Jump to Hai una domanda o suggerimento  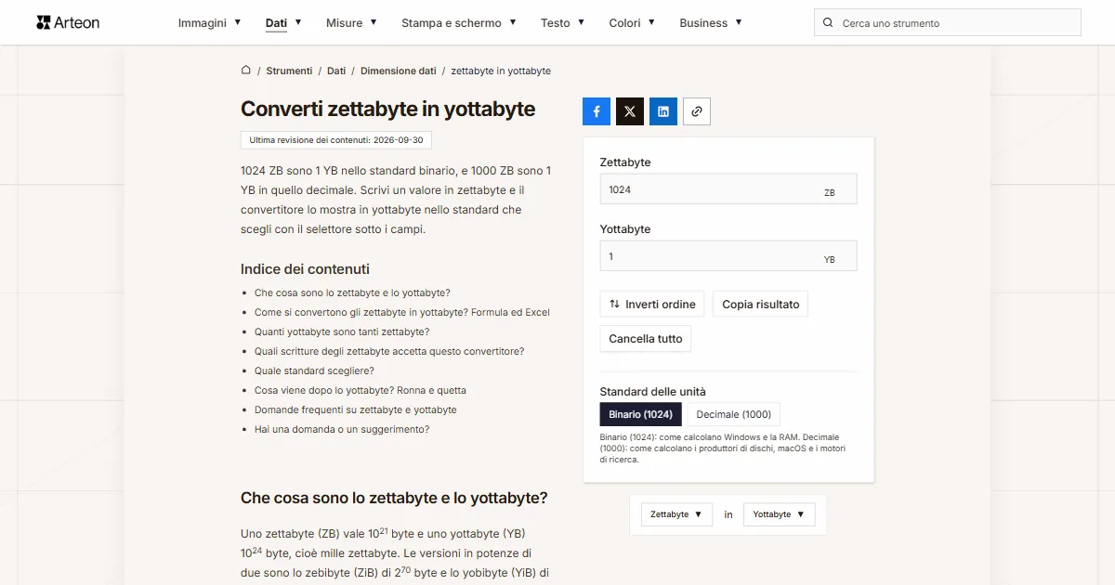pyautogui.click(x=342, y=429)
